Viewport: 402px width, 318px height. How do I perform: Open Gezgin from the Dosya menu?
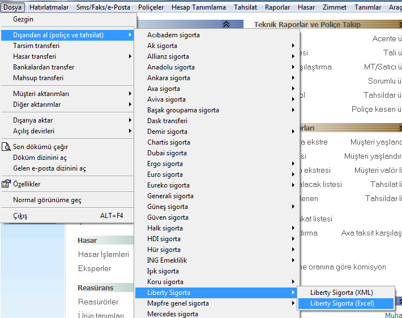[23, 19]
